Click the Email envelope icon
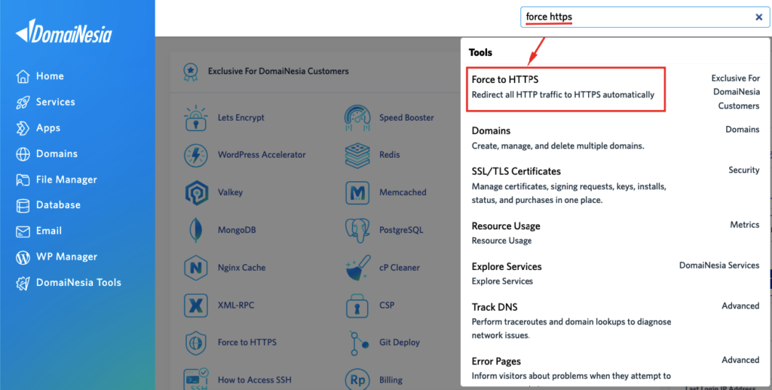Viewport: 772px width, 390px height. 23,231
